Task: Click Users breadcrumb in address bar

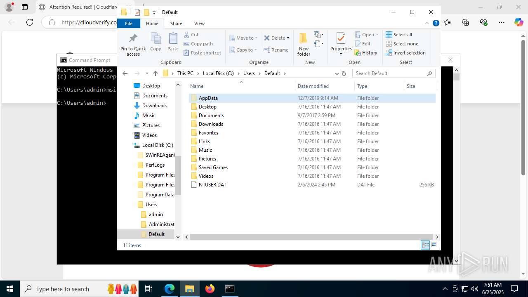Action: (249, 73)
